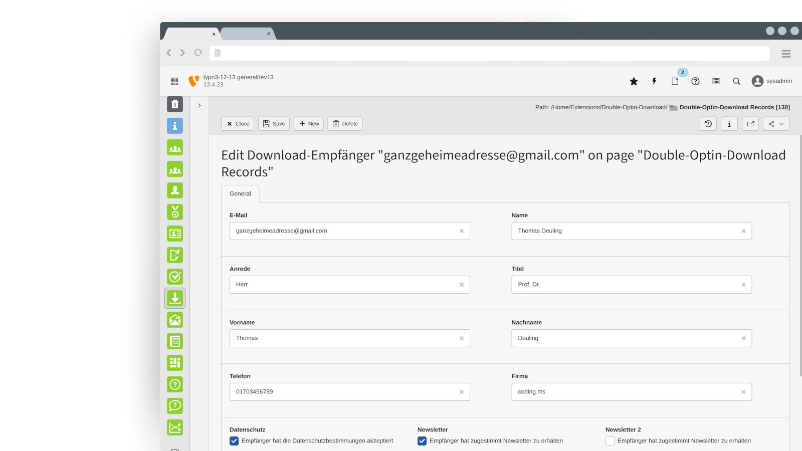
Task: Uncheck the Datenschutz checkbox
Action: tap(234, 441)
